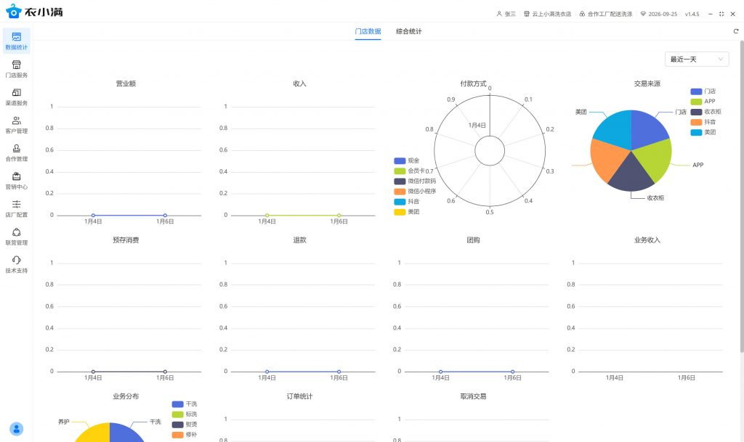
Task: Click the 合作工厂配送洗涤 header link
Action: 605,14
